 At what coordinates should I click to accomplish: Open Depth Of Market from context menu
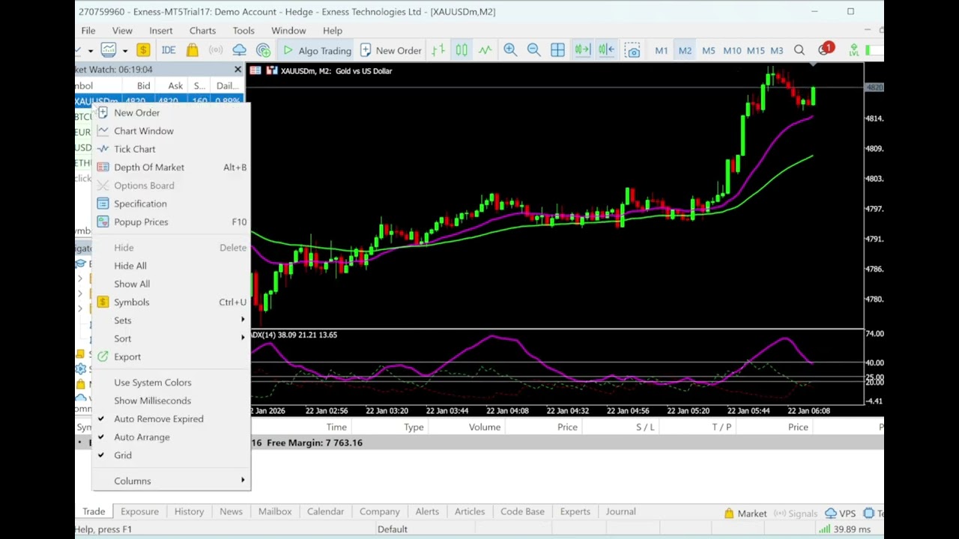pos(171,167)
